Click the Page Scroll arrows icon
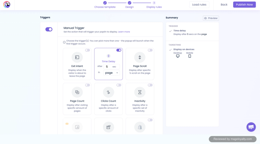This screenshot has width=260, height=144. pos(140,57)
